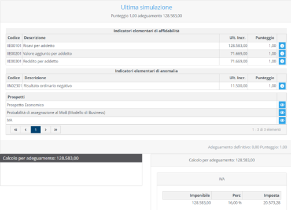The width and height of the screenshot is (291, 210).
Task: Click '1 - 3 di 3 elementi' pager text
Action: (x=266, y=130)
